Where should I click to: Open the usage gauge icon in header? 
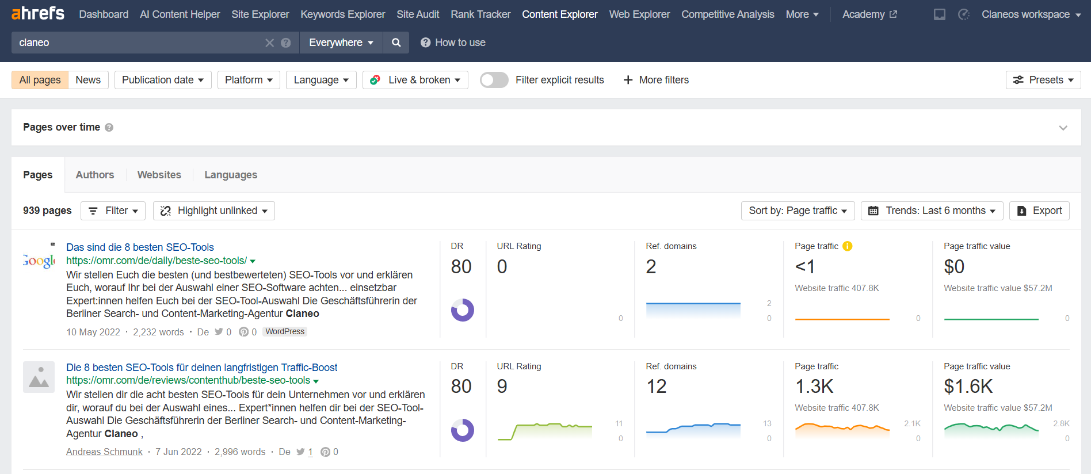[964, 14]
